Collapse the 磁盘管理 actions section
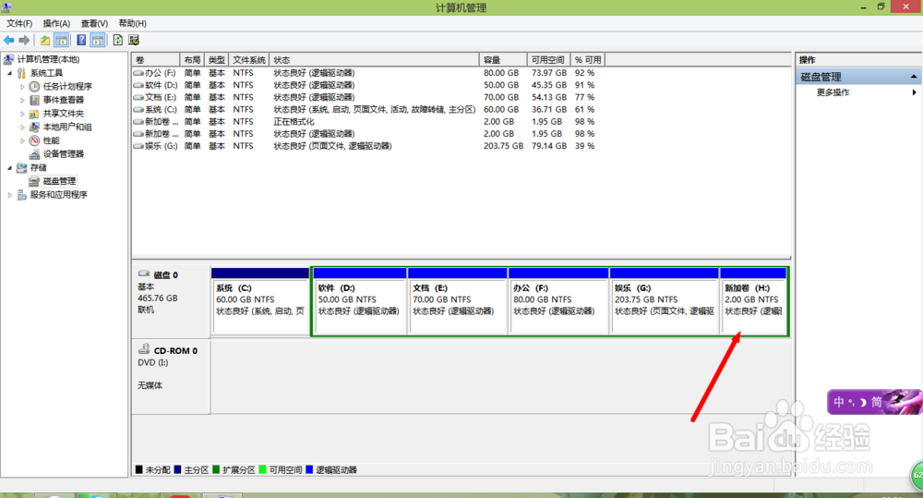Viewport: 923px width, 498px height. pyautogui.click(x=914, y=77)
